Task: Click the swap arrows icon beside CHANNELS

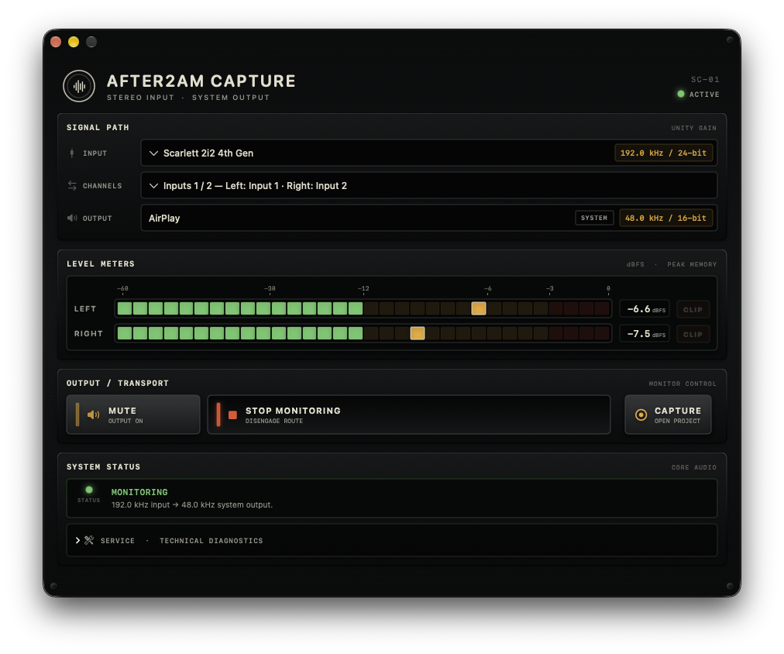Action: [72, 185]
